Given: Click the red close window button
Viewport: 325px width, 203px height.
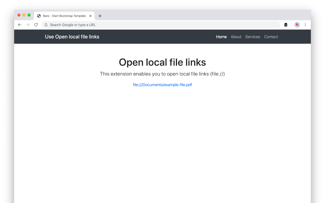Looking at the screenshot, I should coord(19,15).
